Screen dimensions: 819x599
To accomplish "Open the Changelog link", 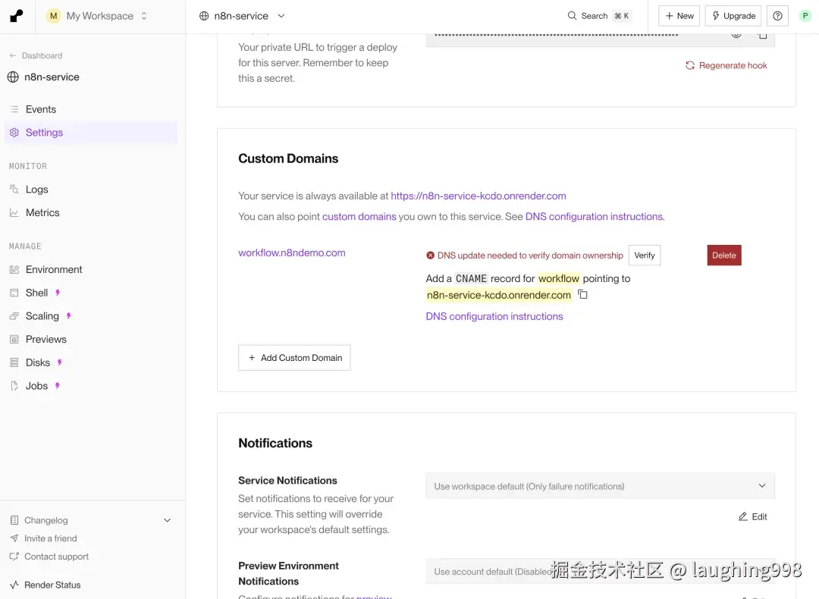I will pyautogui.click(x=46, y=520).
